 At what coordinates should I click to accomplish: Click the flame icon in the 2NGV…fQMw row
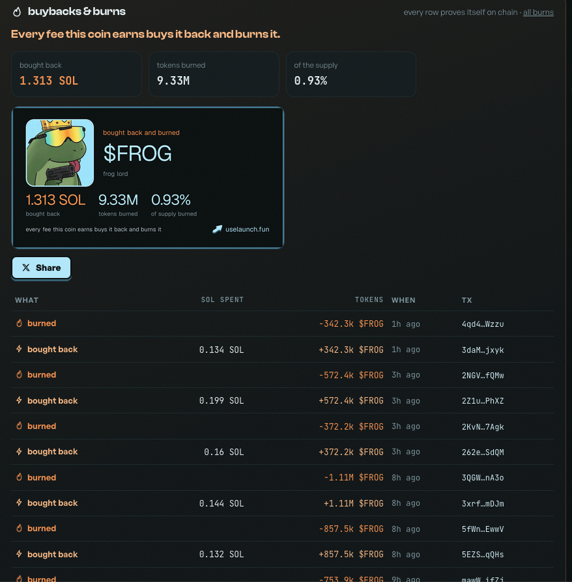coord(20,374)
